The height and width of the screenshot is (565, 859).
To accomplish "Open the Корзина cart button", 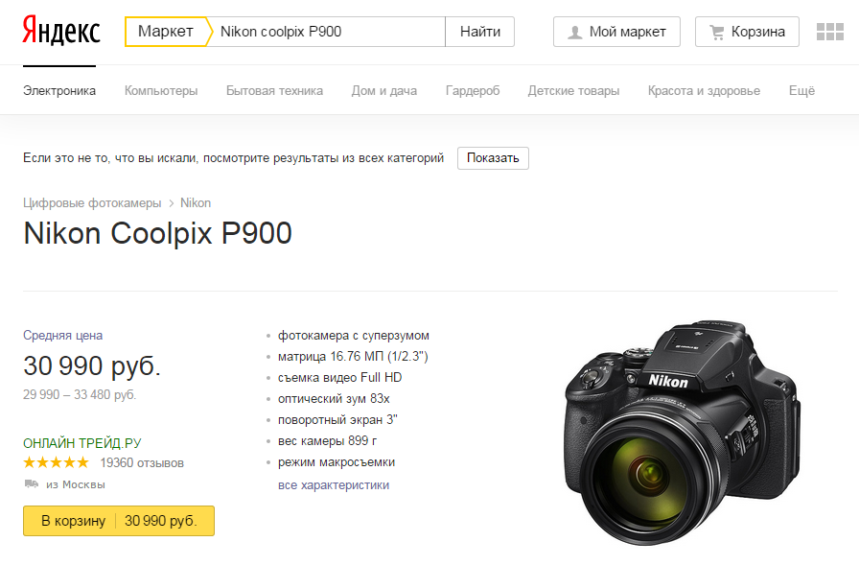I will click(x=747, y=32).
